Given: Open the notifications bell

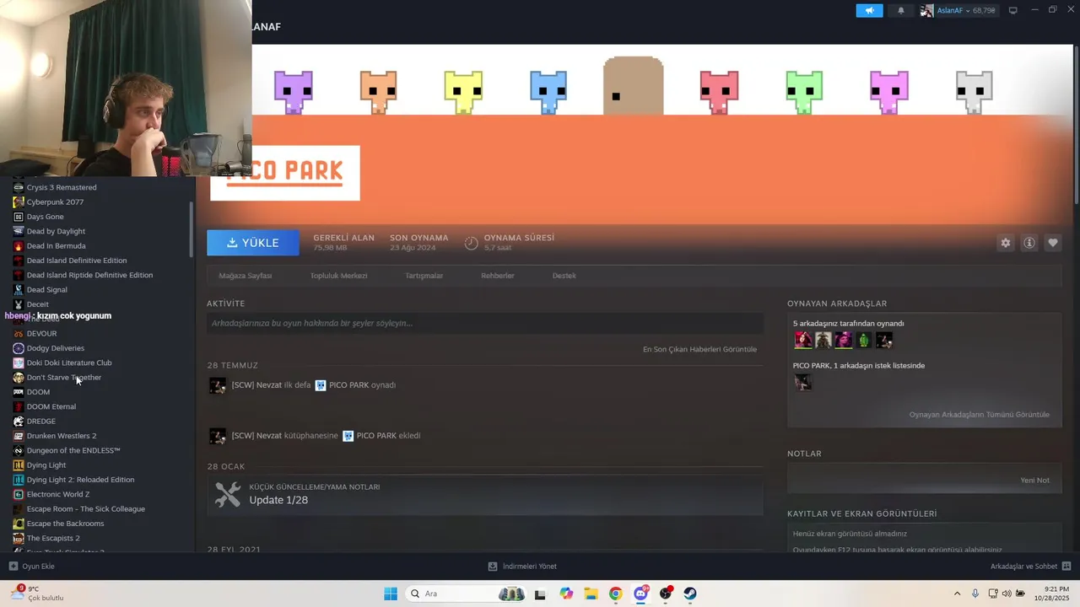Looking at the screenshot, I should point(901,10).
